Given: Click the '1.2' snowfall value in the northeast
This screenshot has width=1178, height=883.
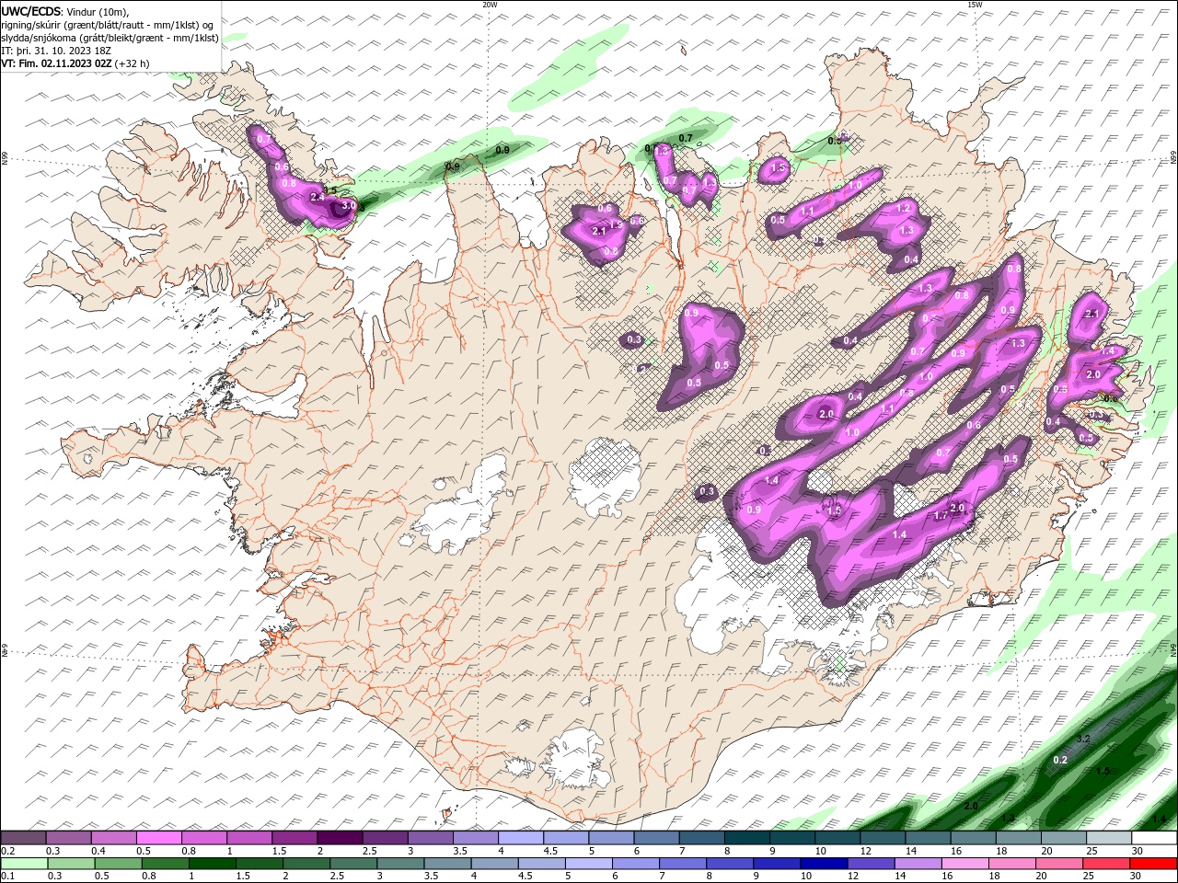Looking at the screenshot, I should pyautogui.click(x=904, y=209).
